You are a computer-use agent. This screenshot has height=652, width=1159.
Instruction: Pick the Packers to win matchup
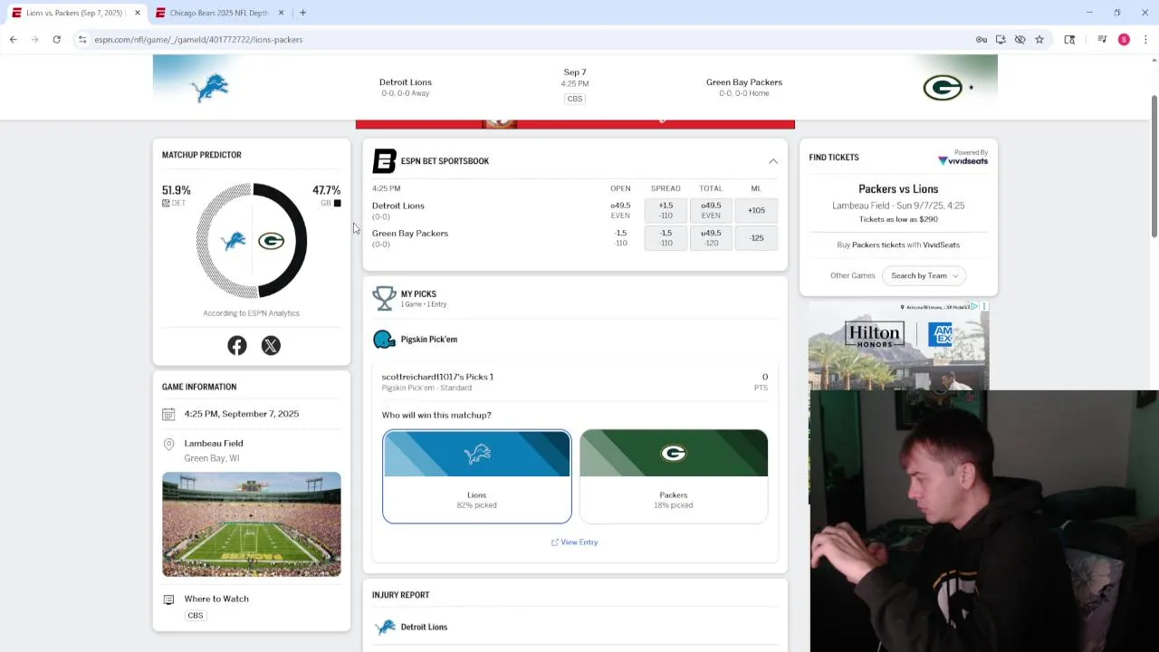[x=674, y=476]
